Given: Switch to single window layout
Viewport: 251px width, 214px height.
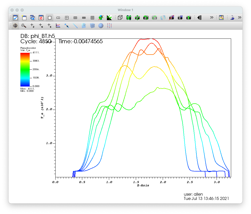Looking at the screenshot, I should pos(50,18).
